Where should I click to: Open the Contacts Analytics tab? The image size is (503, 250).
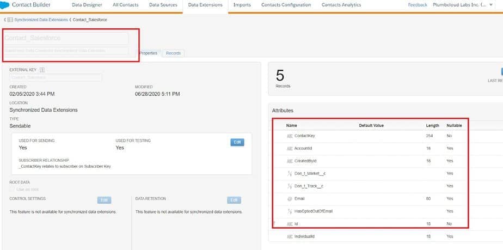click(341, 5)
